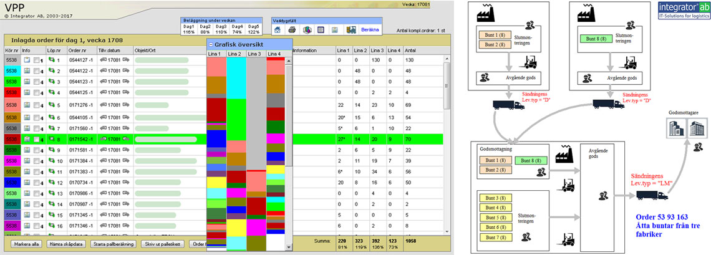711x255 pixels.
Task: Click the printer icon in the toolbar
Action: (291, 29)
